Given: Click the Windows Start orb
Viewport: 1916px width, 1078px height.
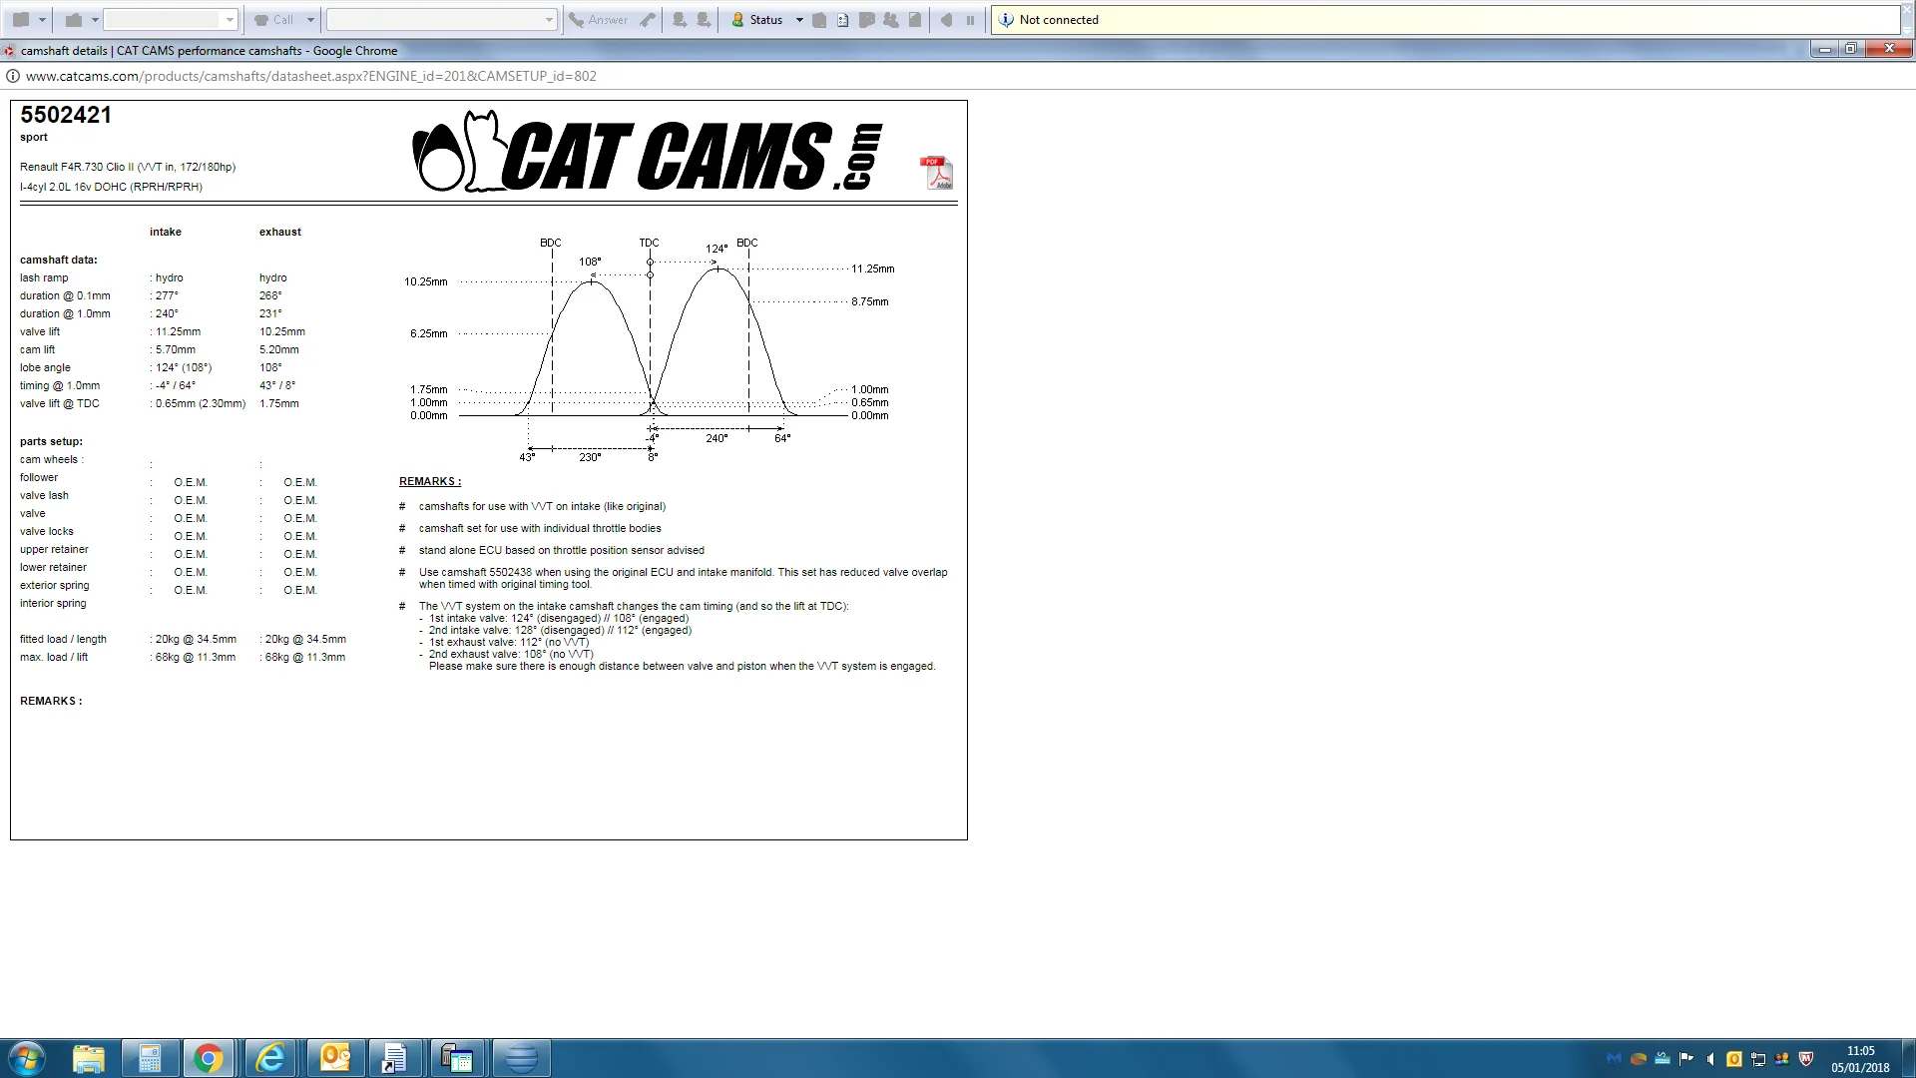Looking at the screenshot, I should click(26, 1058).
